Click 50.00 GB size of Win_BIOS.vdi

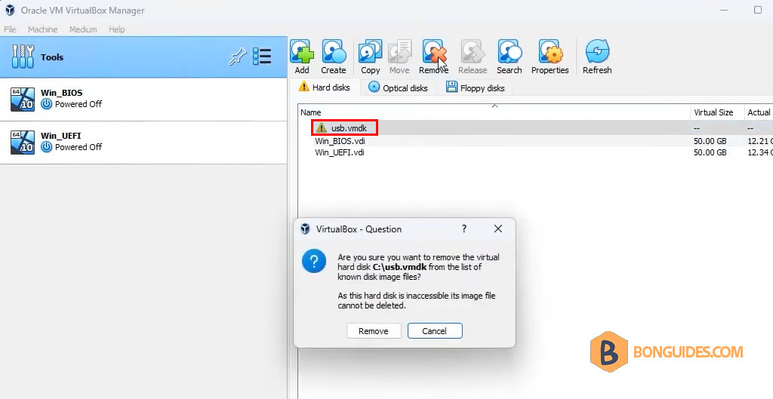click(x=710, y=141)
